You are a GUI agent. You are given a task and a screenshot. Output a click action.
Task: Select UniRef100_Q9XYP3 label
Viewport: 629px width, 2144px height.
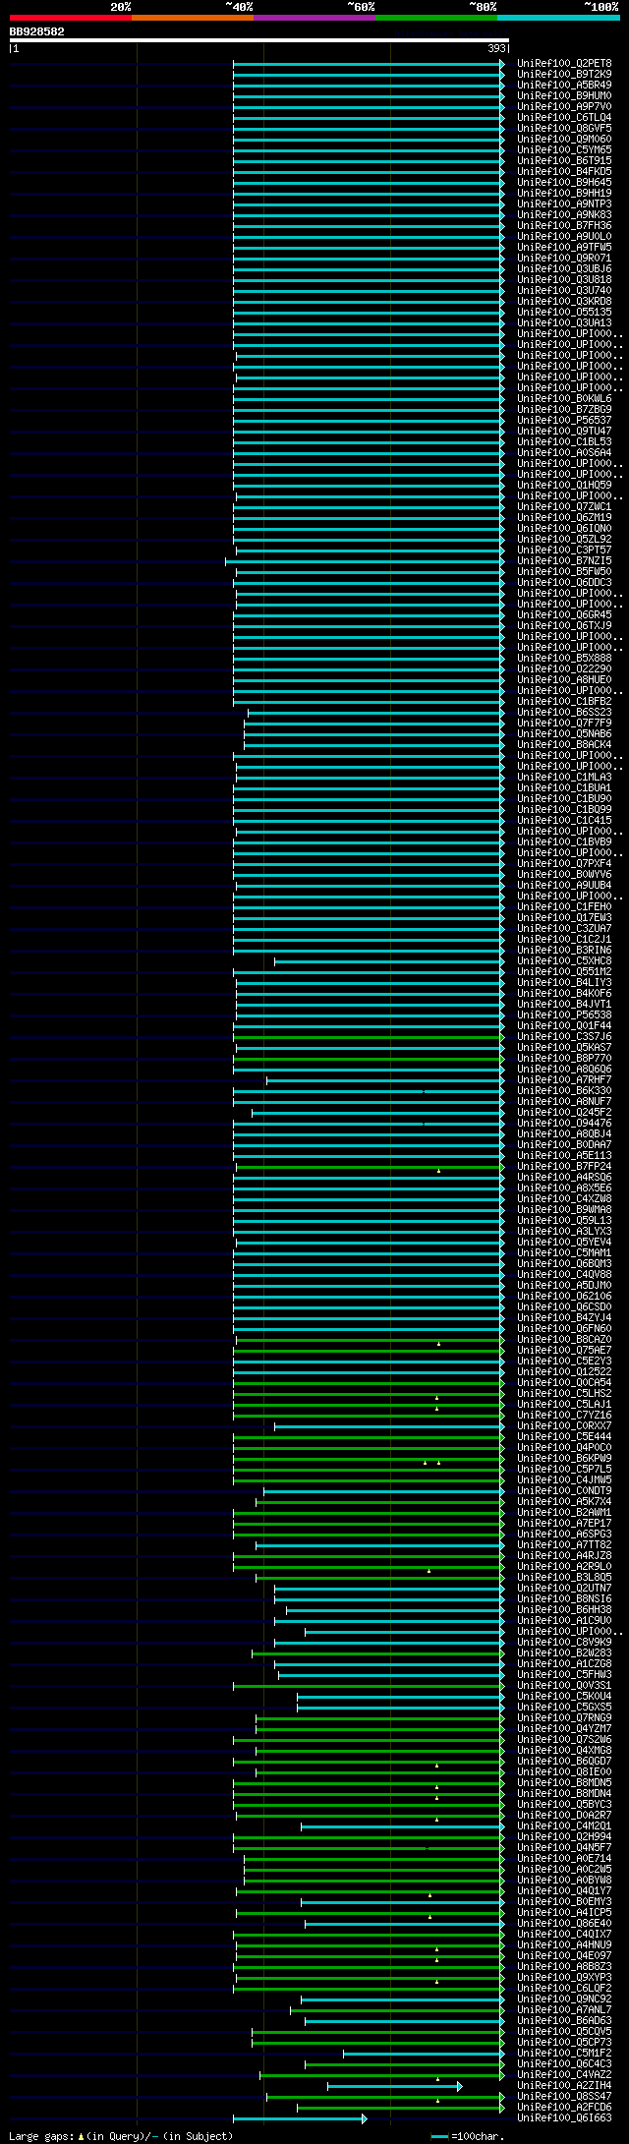pos(564,1978)
